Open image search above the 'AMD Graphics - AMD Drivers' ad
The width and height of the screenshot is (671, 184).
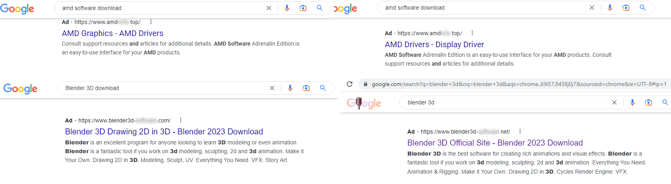click(303, 8)
